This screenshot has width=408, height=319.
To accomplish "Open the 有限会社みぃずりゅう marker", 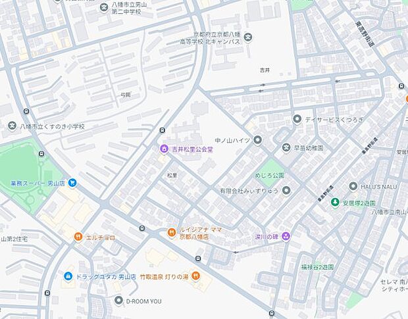I will [x=286, y=190].
